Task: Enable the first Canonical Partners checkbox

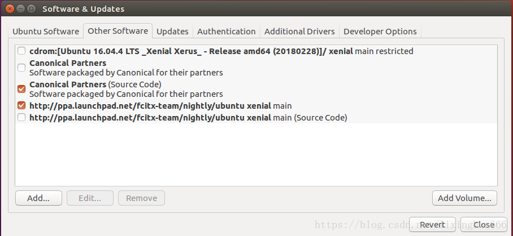Action: (21, 68)
